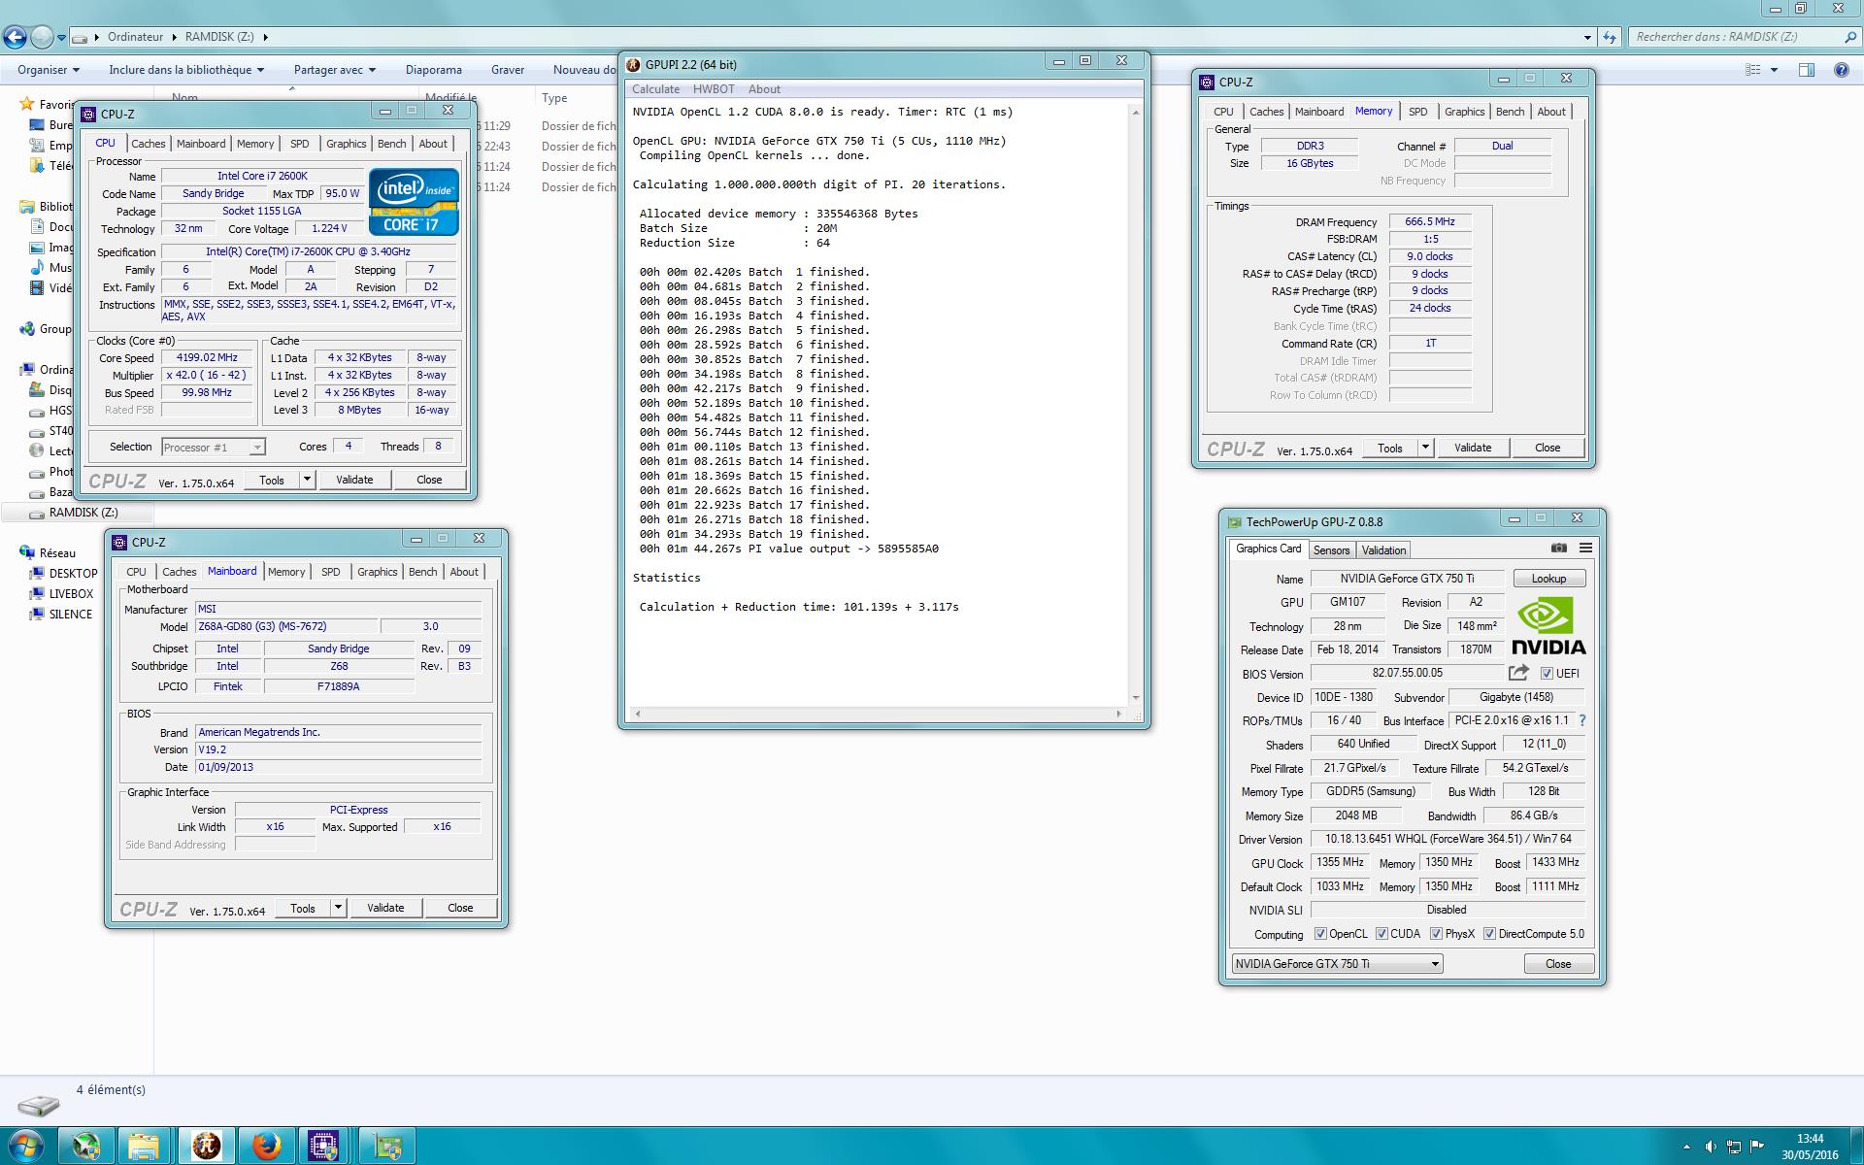Screen dimensions: 1864x1165
Task: Open the GPU selection dropdown in GPU-Z
Action: (1337, 964)
